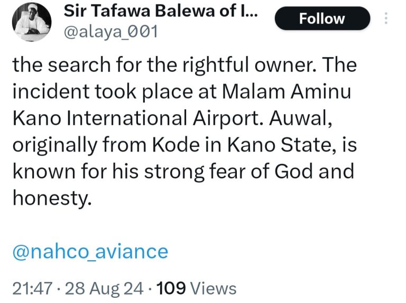Open the three-dot more options menu

(386, 19)
